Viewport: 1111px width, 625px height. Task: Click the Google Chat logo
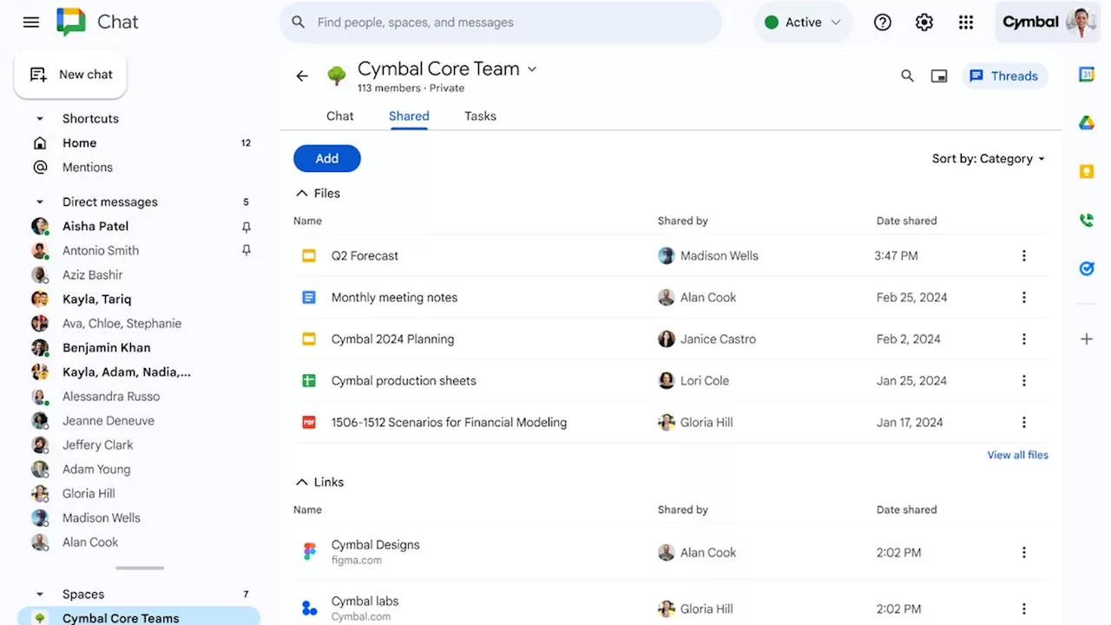point(71,22)
